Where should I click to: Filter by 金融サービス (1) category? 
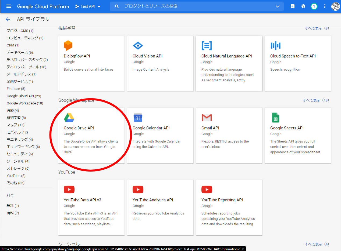pyautogui.click(x=20, y=81)
